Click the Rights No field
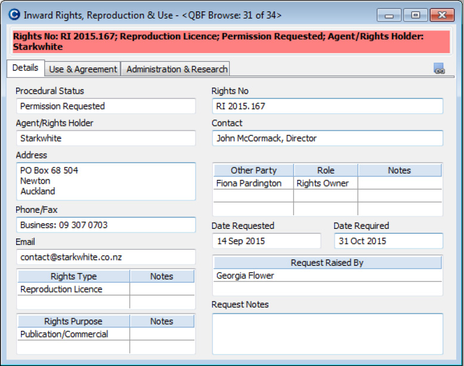The image size is (464, 366). [x=327, y=106]
